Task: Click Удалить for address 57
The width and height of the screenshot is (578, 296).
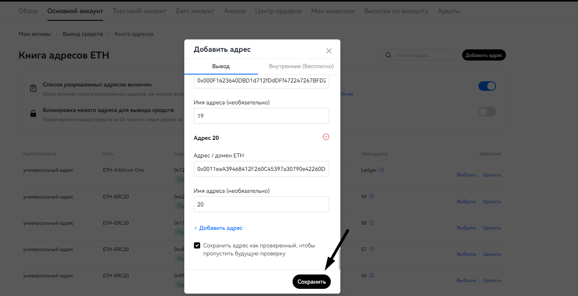Action: [492, 254]
